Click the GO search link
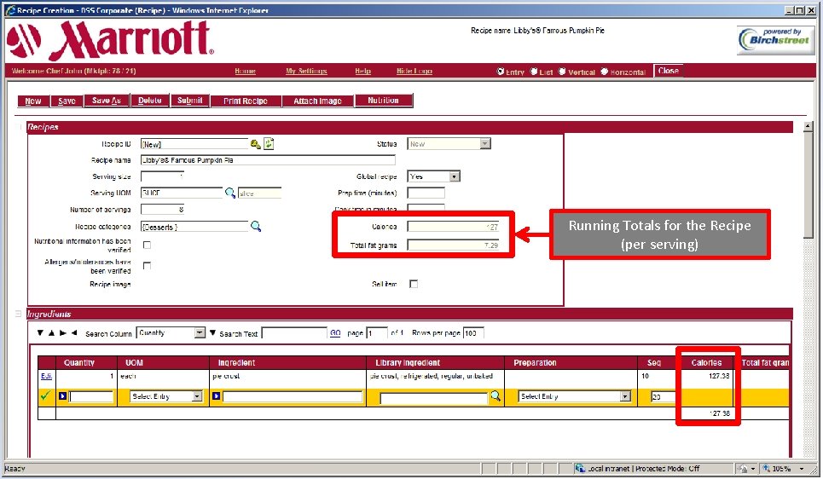This screenshot has height=479, width=823. (335, 332)
